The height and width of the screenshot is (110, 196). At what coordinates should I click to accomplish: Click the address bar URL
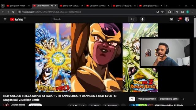tap(51, 12)
